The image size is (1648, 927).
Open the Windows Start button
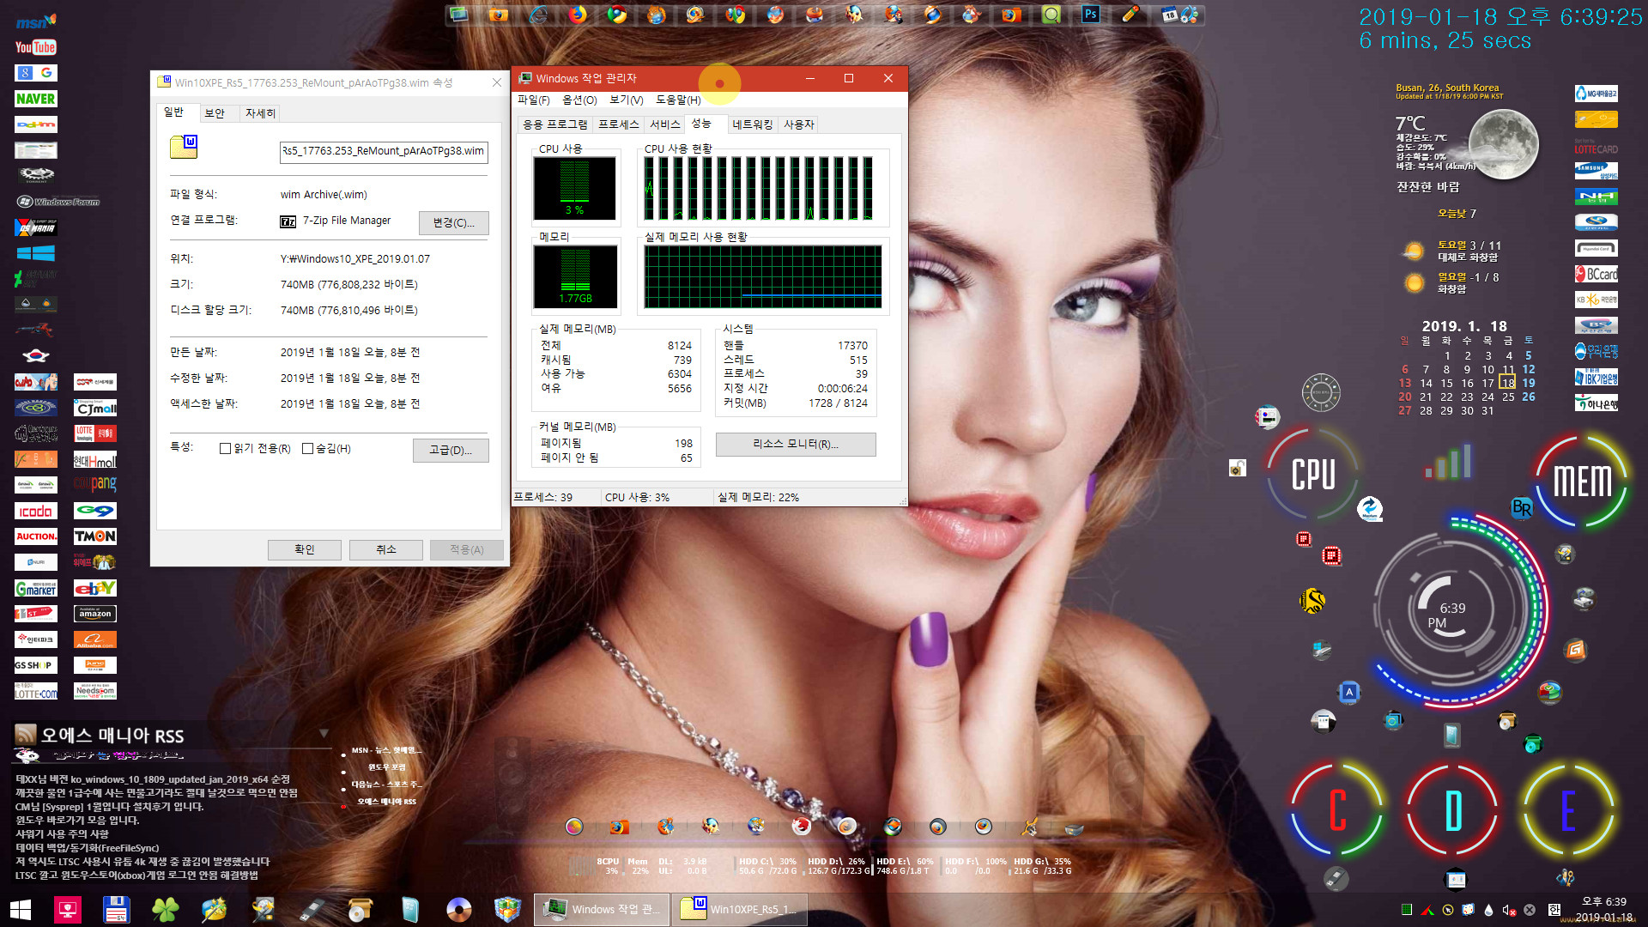coord(21,909)
